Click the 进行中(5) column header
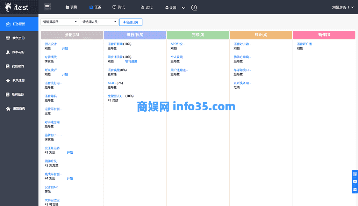The image size is (358, 206). [x=135, y=35]
